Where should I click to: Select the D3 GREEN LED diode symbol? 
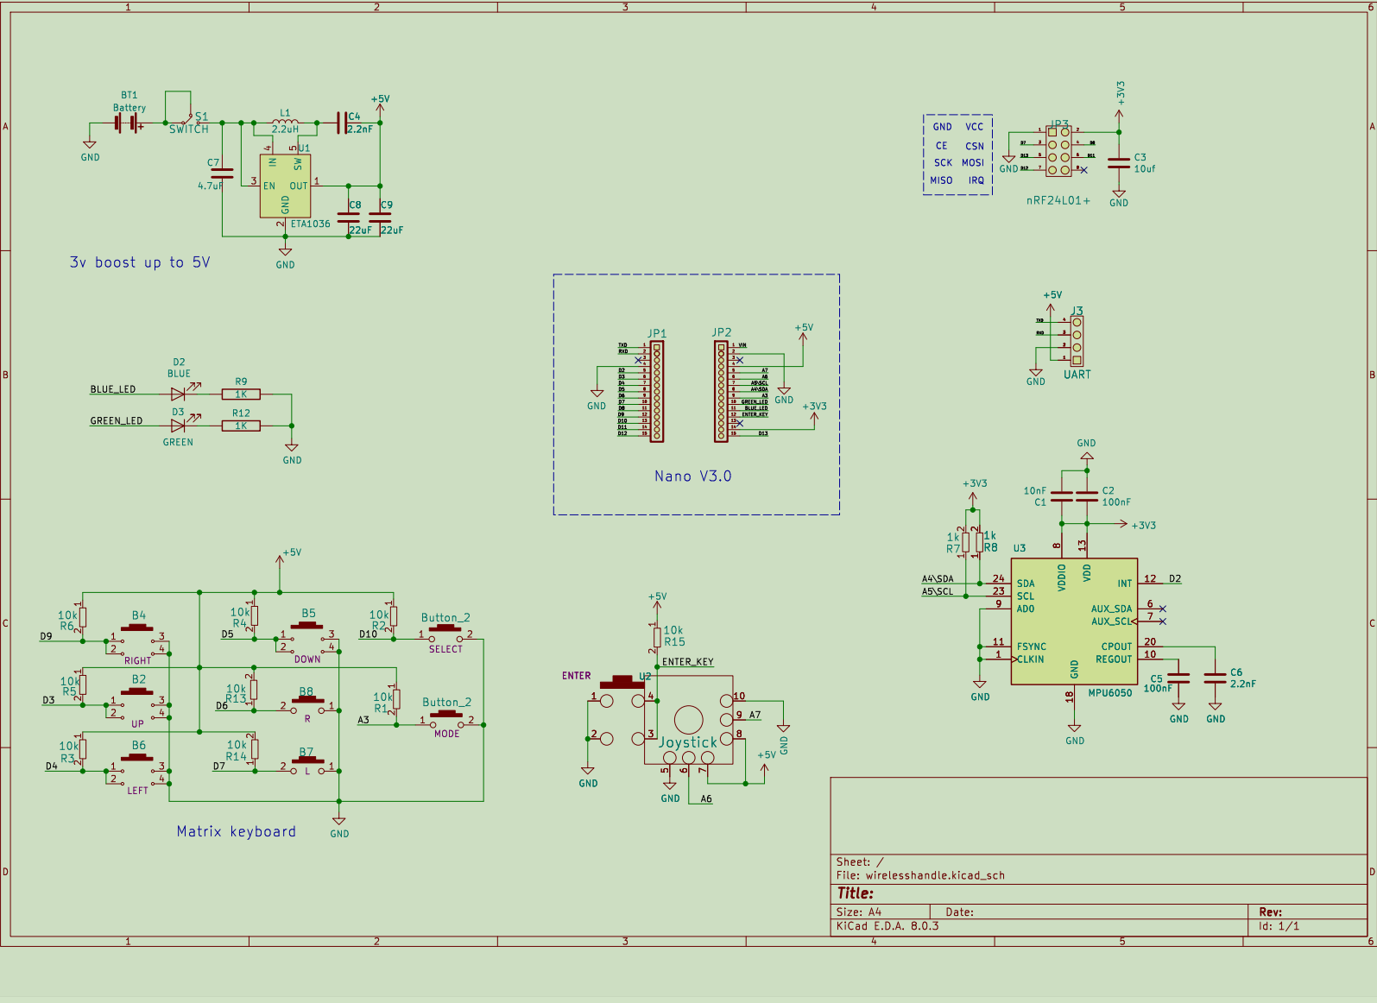(180, 425)
